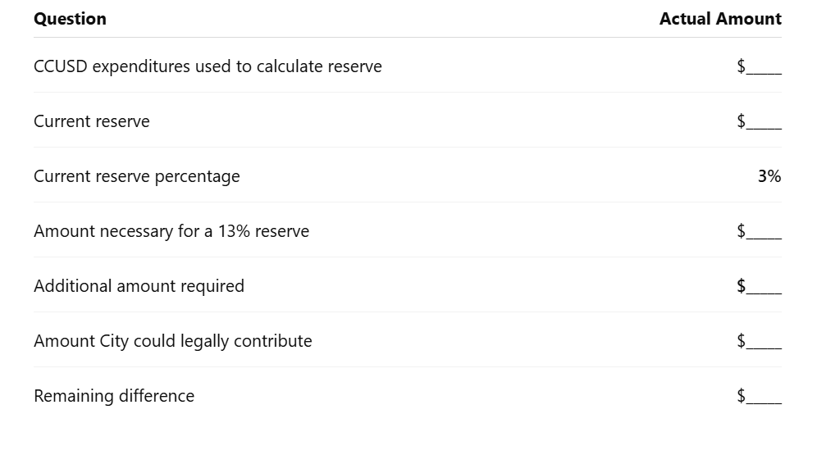This screenshot has height=455, width=817.
Task: Click the Question column header
Action: point(70,19)
